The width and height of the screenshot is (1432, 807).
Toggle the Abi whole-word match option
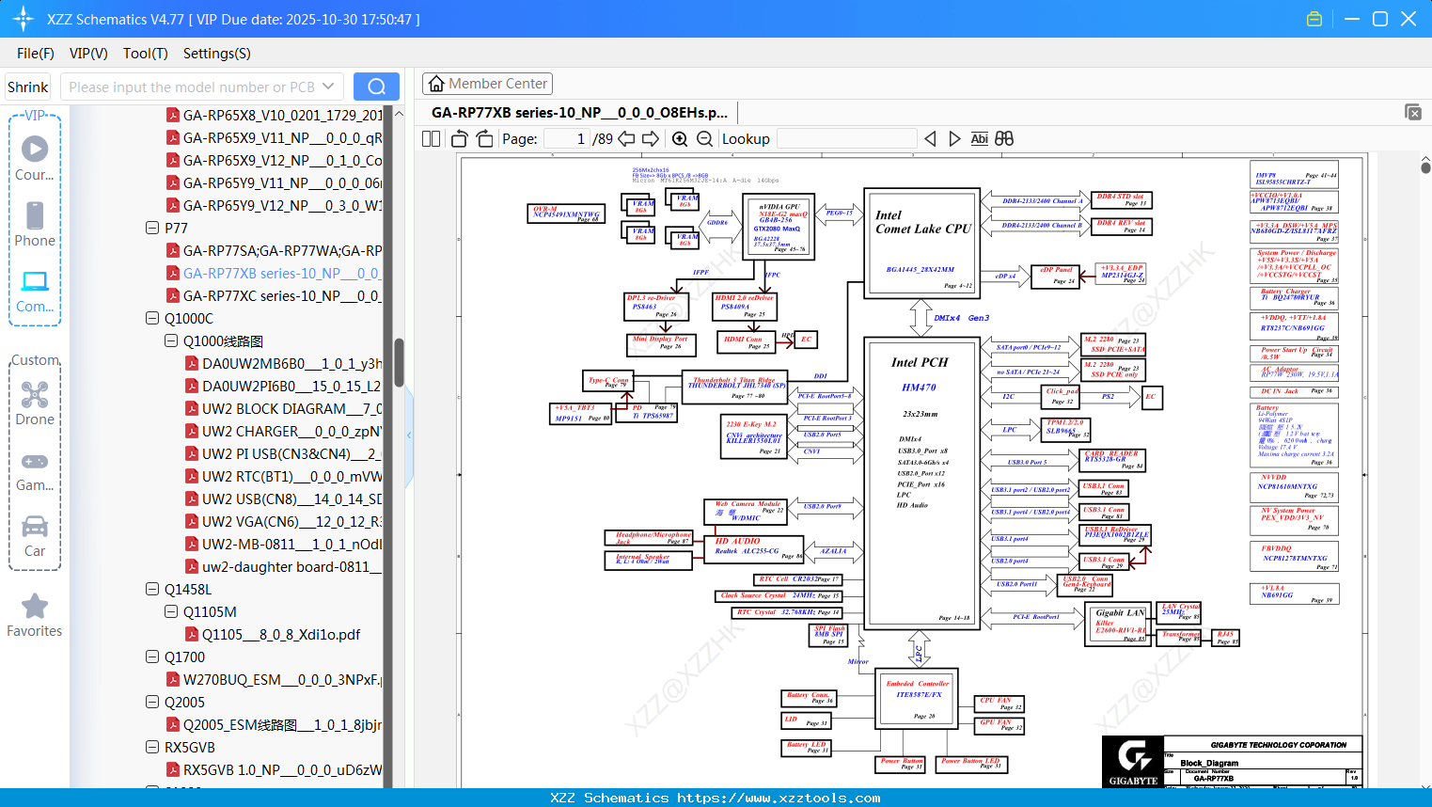point(979,139)
